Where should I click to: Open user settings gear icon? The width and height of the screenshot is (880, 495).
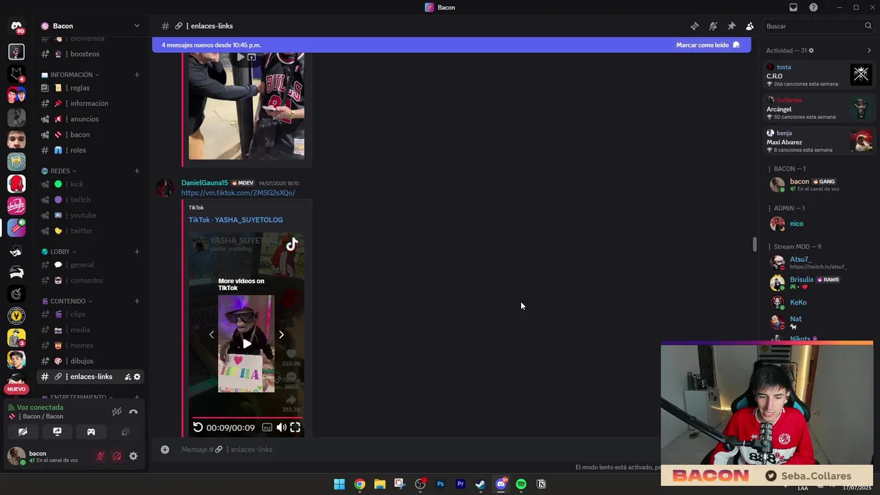[x=133, y=456]
